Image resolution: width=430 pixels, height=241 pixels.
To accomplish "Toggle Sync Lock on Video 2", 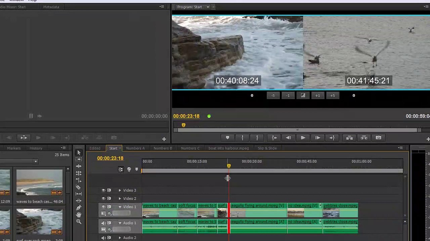I will [109, 198].
